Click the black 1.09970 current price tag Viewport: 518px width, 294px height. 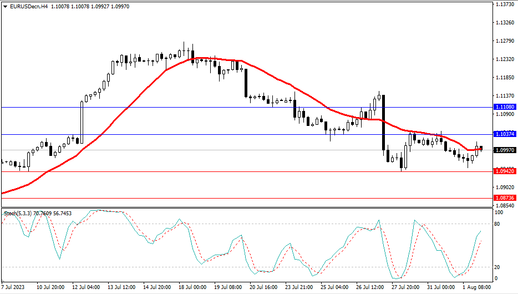tap(504, 150)
